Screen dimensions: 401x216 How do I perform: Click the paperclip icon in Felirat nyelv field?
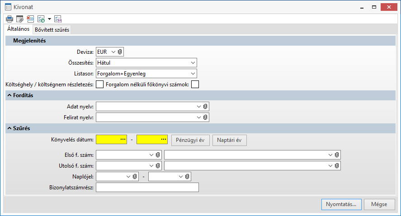205,117
